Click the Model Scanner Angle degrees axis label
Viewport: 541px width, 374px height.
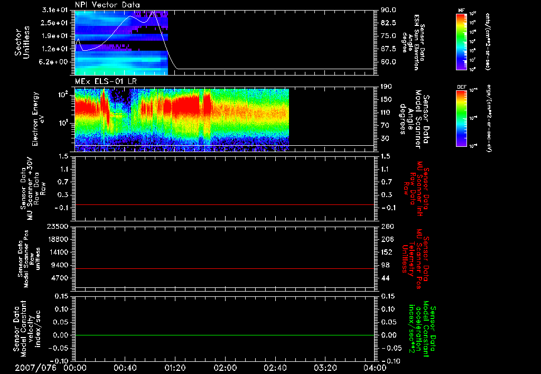pyautogui.click(x=414, y=119)
